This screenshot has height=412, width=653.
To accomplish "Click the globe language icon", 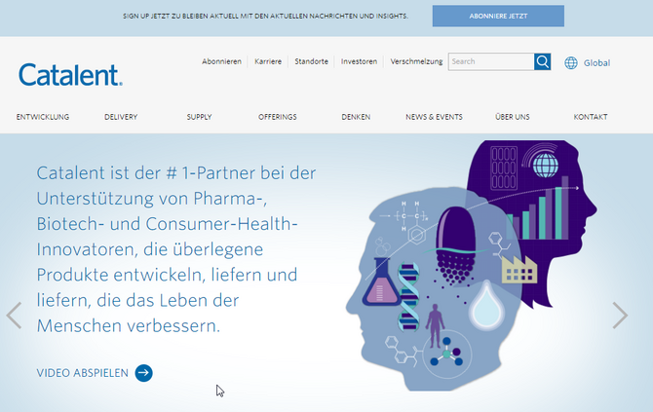I will coord(571,62).
